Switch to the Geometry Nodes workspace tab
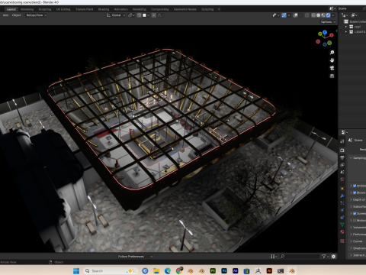 (185, 9)
